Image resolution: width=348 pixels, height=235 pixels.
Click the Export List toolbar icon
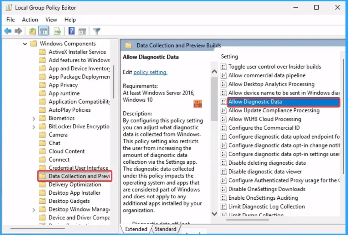pos(57,31)
